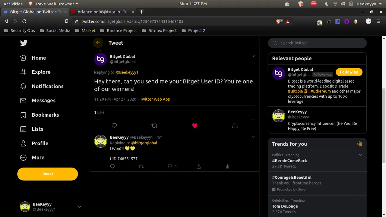The image size is (386, 217).
Task: Share the BeeKeyyy UID reply
Action: (199, 166)
